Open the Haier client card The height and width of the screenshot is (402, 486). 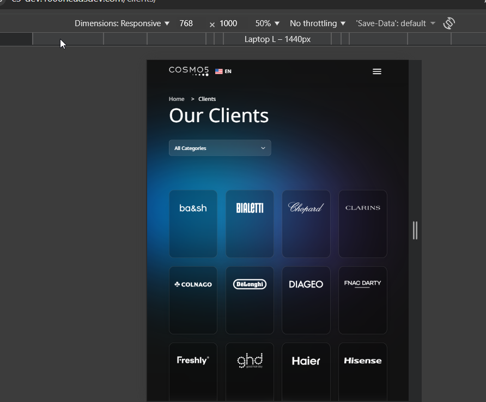pyautogui.click(x=306, y=372)
